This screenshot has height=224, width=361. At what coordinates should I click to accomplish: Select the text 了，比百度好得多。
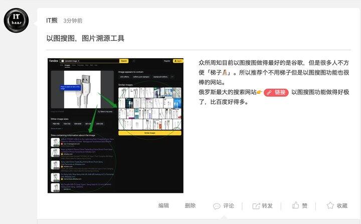(224, 102)
